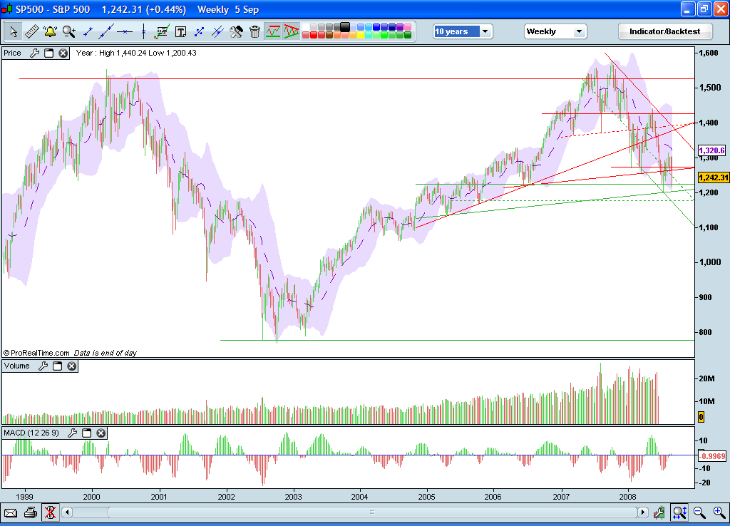Open Volume panel wrench settings
The height and width of the screenshot is (526, 730).
coord(43,366)
